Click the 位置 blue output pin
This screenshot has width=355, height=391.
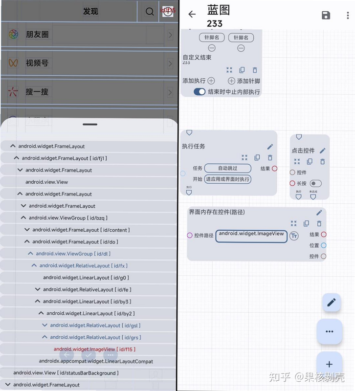tap(324, 245)
